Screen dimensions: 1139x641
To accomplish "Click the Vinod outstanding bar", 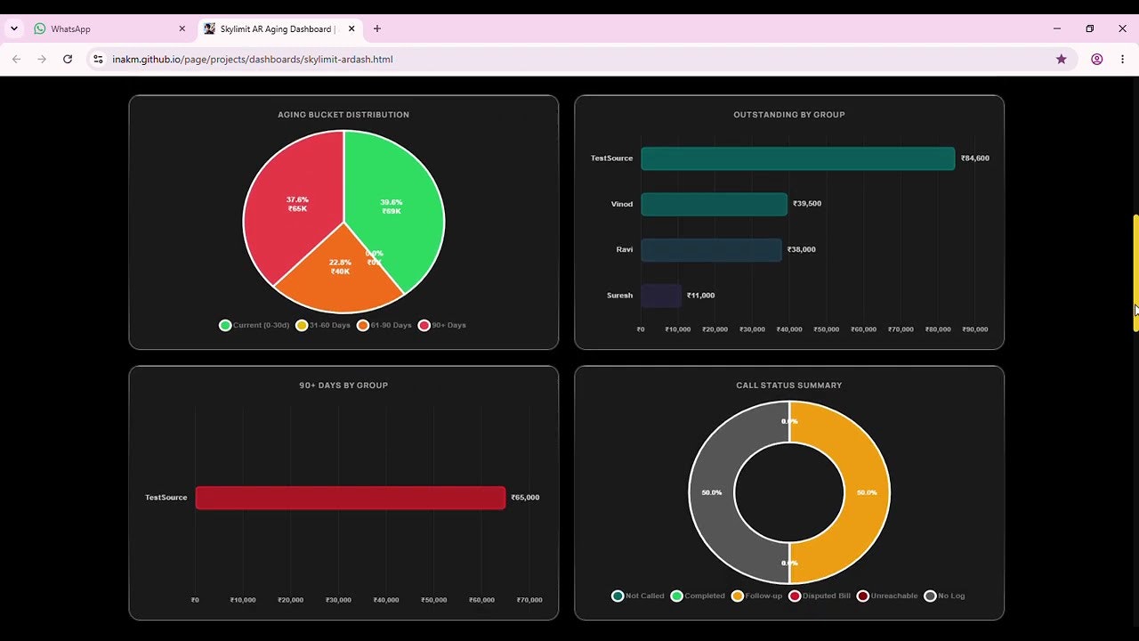I will click(x=714, y=204).
